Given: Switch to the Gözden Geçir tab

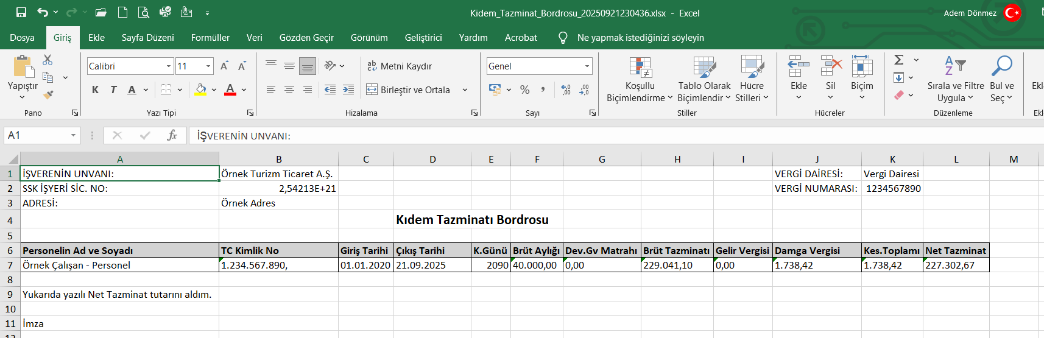Looking at the screenshot, I should pos(306,38).
